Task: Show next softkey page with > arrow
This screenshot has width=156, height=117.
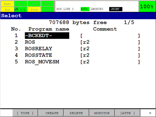Action: point(150,113)
